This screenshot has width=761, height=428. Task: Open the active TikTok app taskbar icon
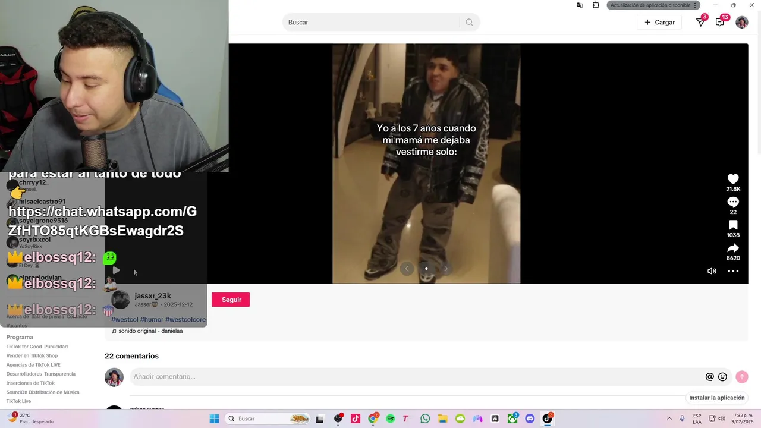[548, 418]
